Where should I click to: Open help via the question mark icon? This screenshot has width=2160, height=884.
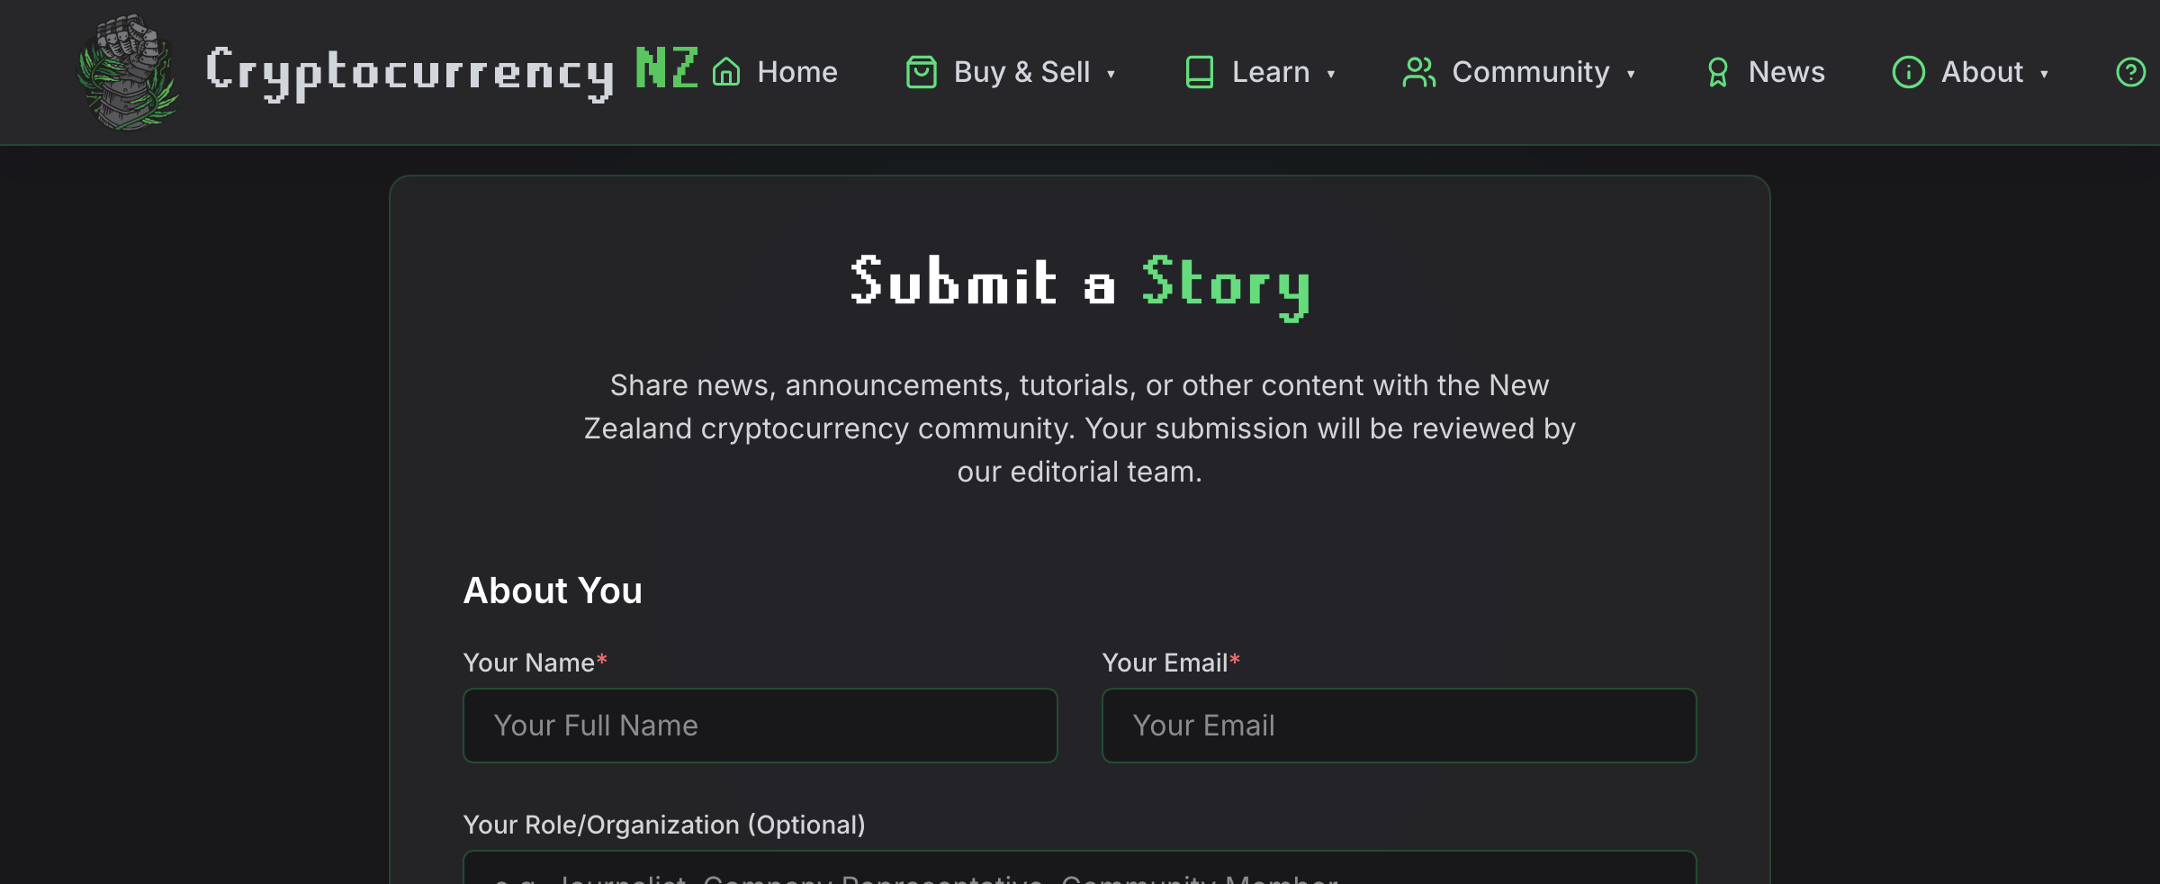pyautogui.click(x=2129, y=72)
